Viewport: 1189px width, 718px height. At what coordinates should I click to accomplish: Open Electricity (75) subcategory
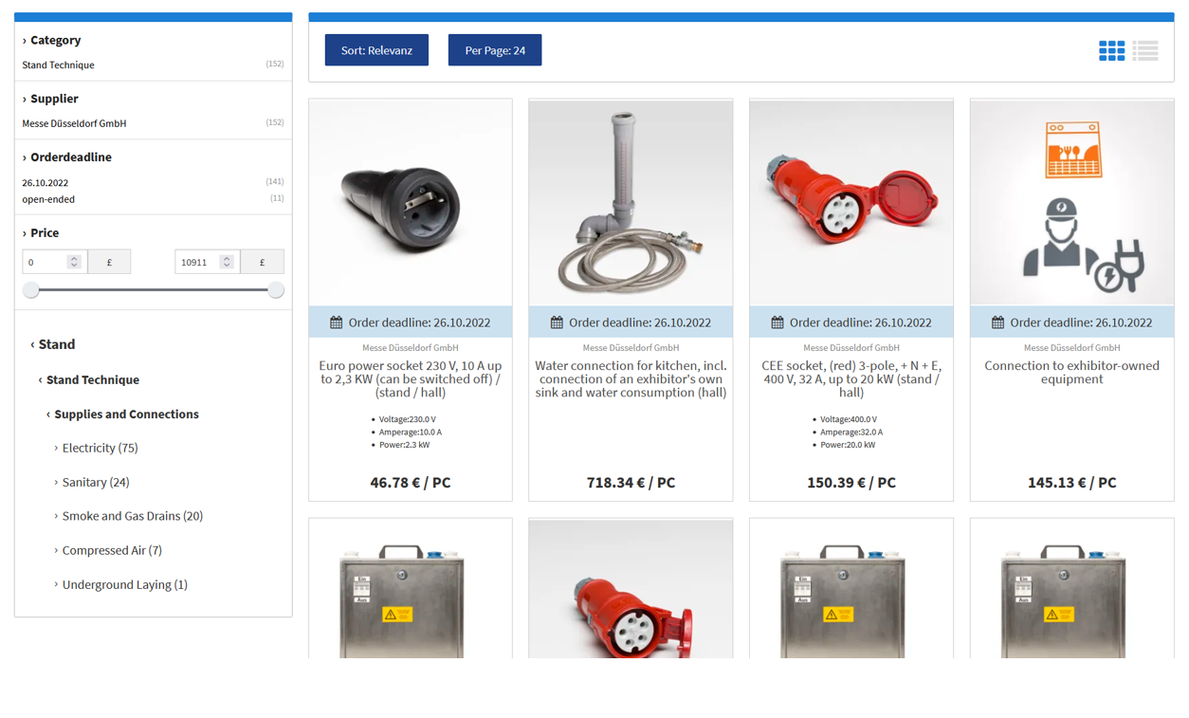(x=96, y=448)
